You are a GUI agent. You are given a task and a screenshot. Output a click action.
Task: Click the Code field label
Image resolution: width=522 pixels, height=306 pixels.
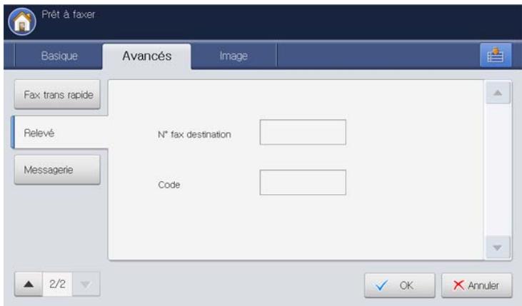[x=169, y=185]
